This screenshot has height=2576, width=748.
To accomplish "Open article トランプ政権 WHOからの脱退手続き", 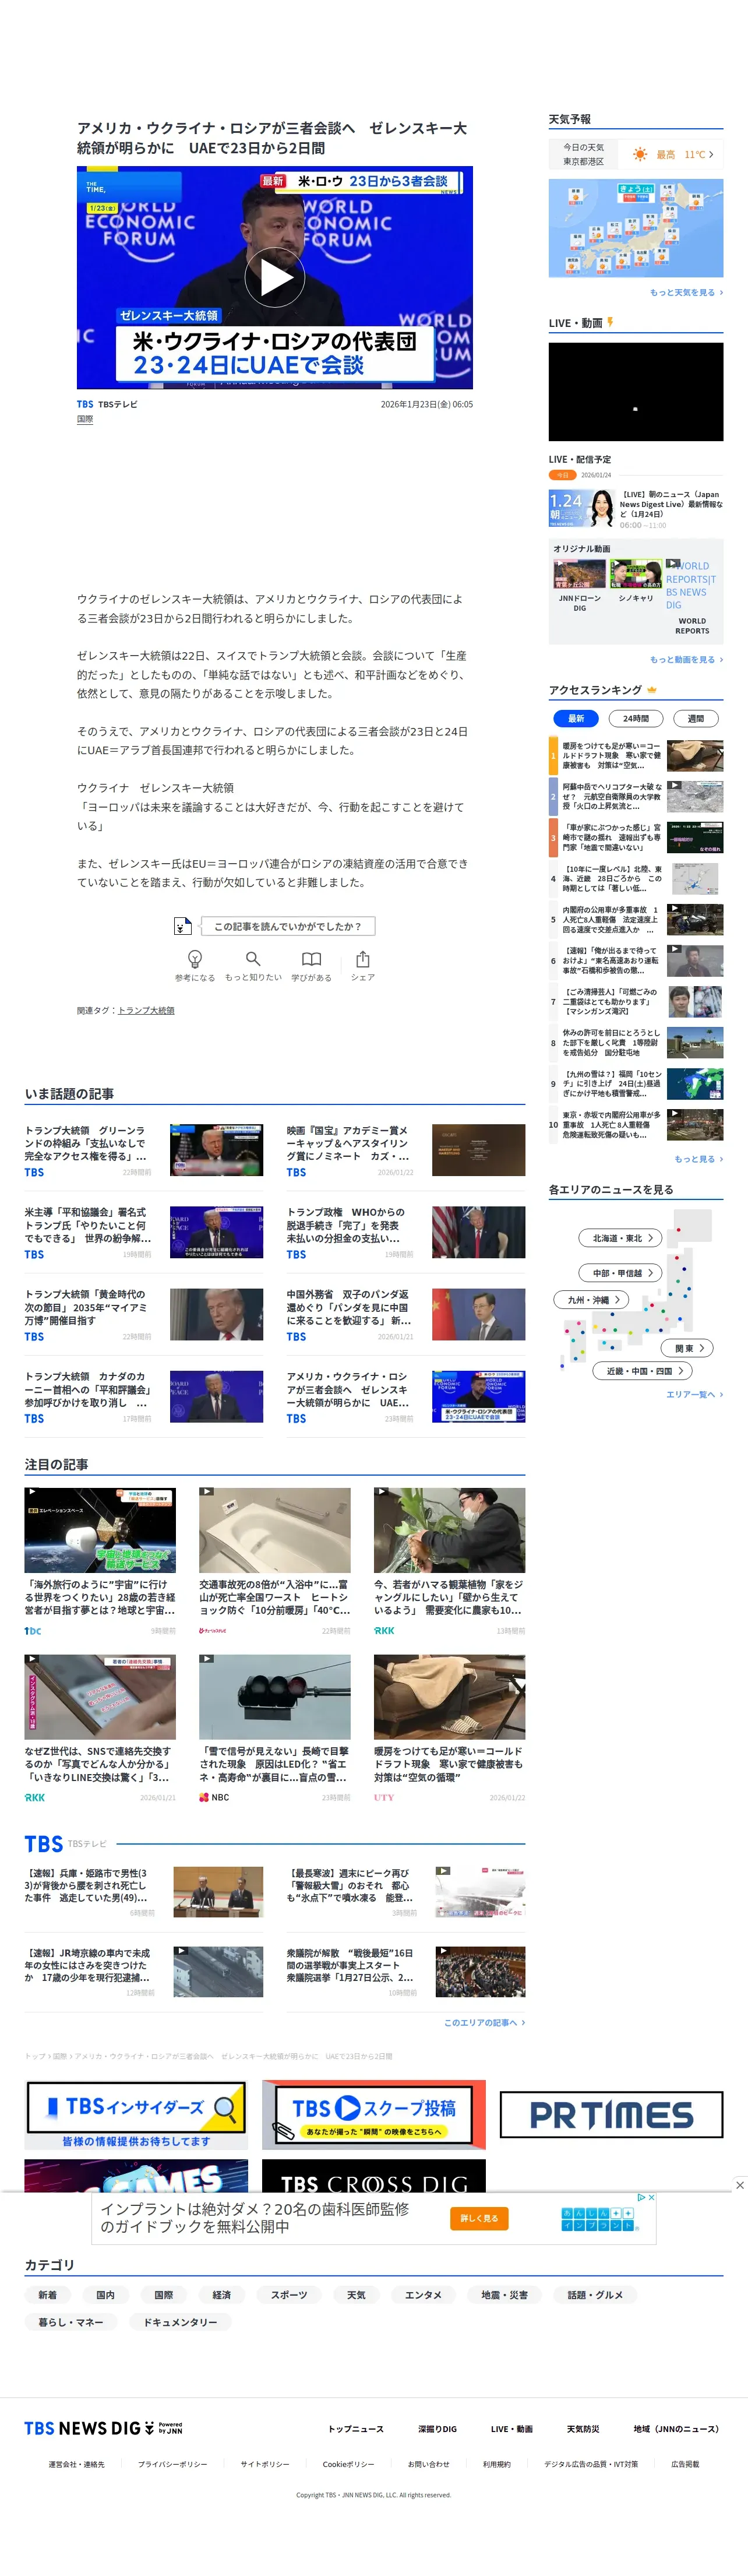I will click(x=406, y=1232).
